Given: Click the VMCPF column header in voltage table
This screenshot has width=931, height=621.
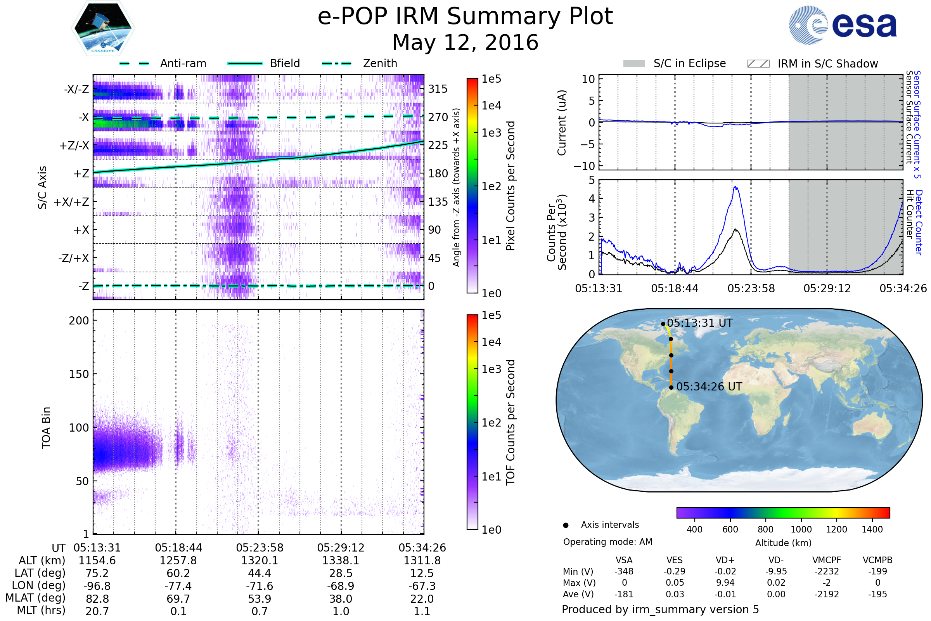Looking at the screenshot, I should 827,560.
